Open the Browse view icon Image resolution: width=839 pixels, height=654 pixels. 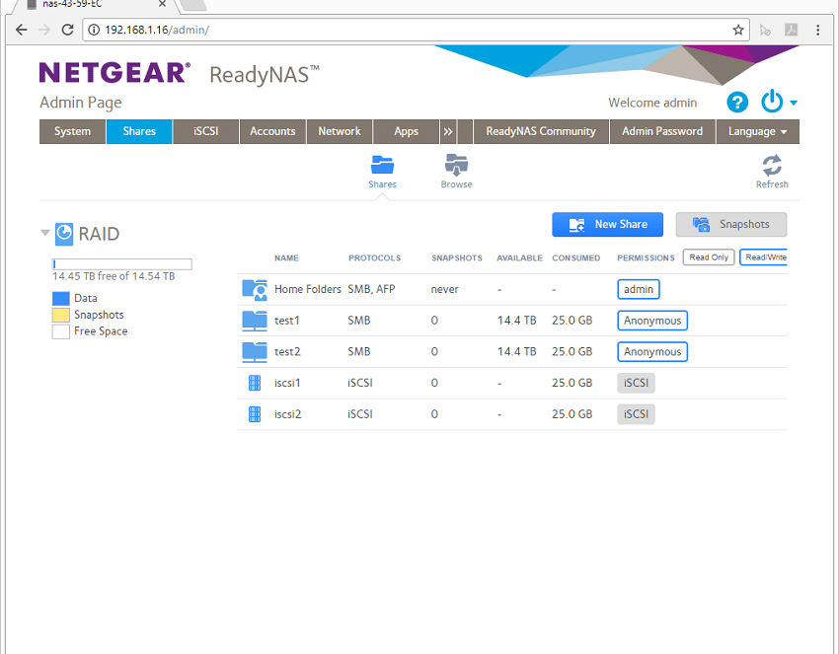[456, 165]
